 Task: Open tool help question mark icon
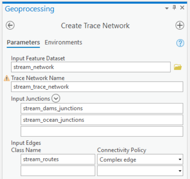click(x=180, y=43)
